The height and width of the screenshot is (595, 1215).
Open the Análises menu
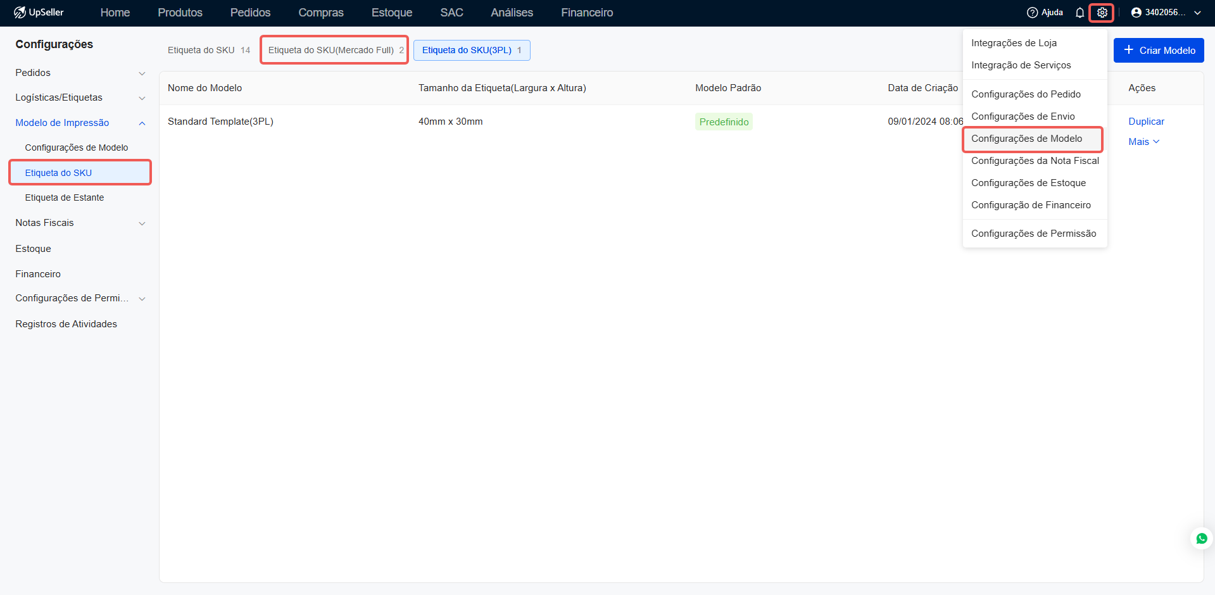click(512, 13)
